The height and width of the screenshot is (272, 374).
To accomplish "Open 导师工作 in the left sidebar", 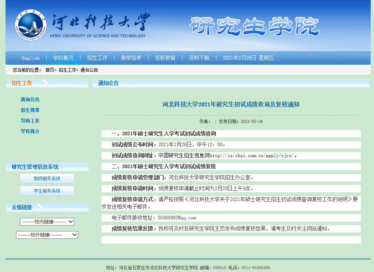I will [x=30, y=121].
